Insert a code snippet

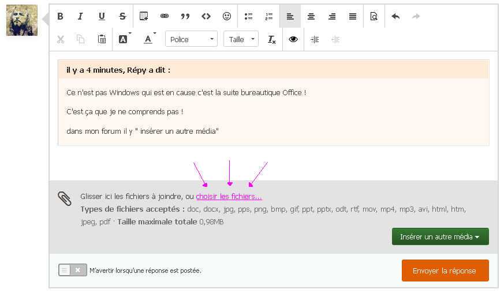tap(206, 16)
